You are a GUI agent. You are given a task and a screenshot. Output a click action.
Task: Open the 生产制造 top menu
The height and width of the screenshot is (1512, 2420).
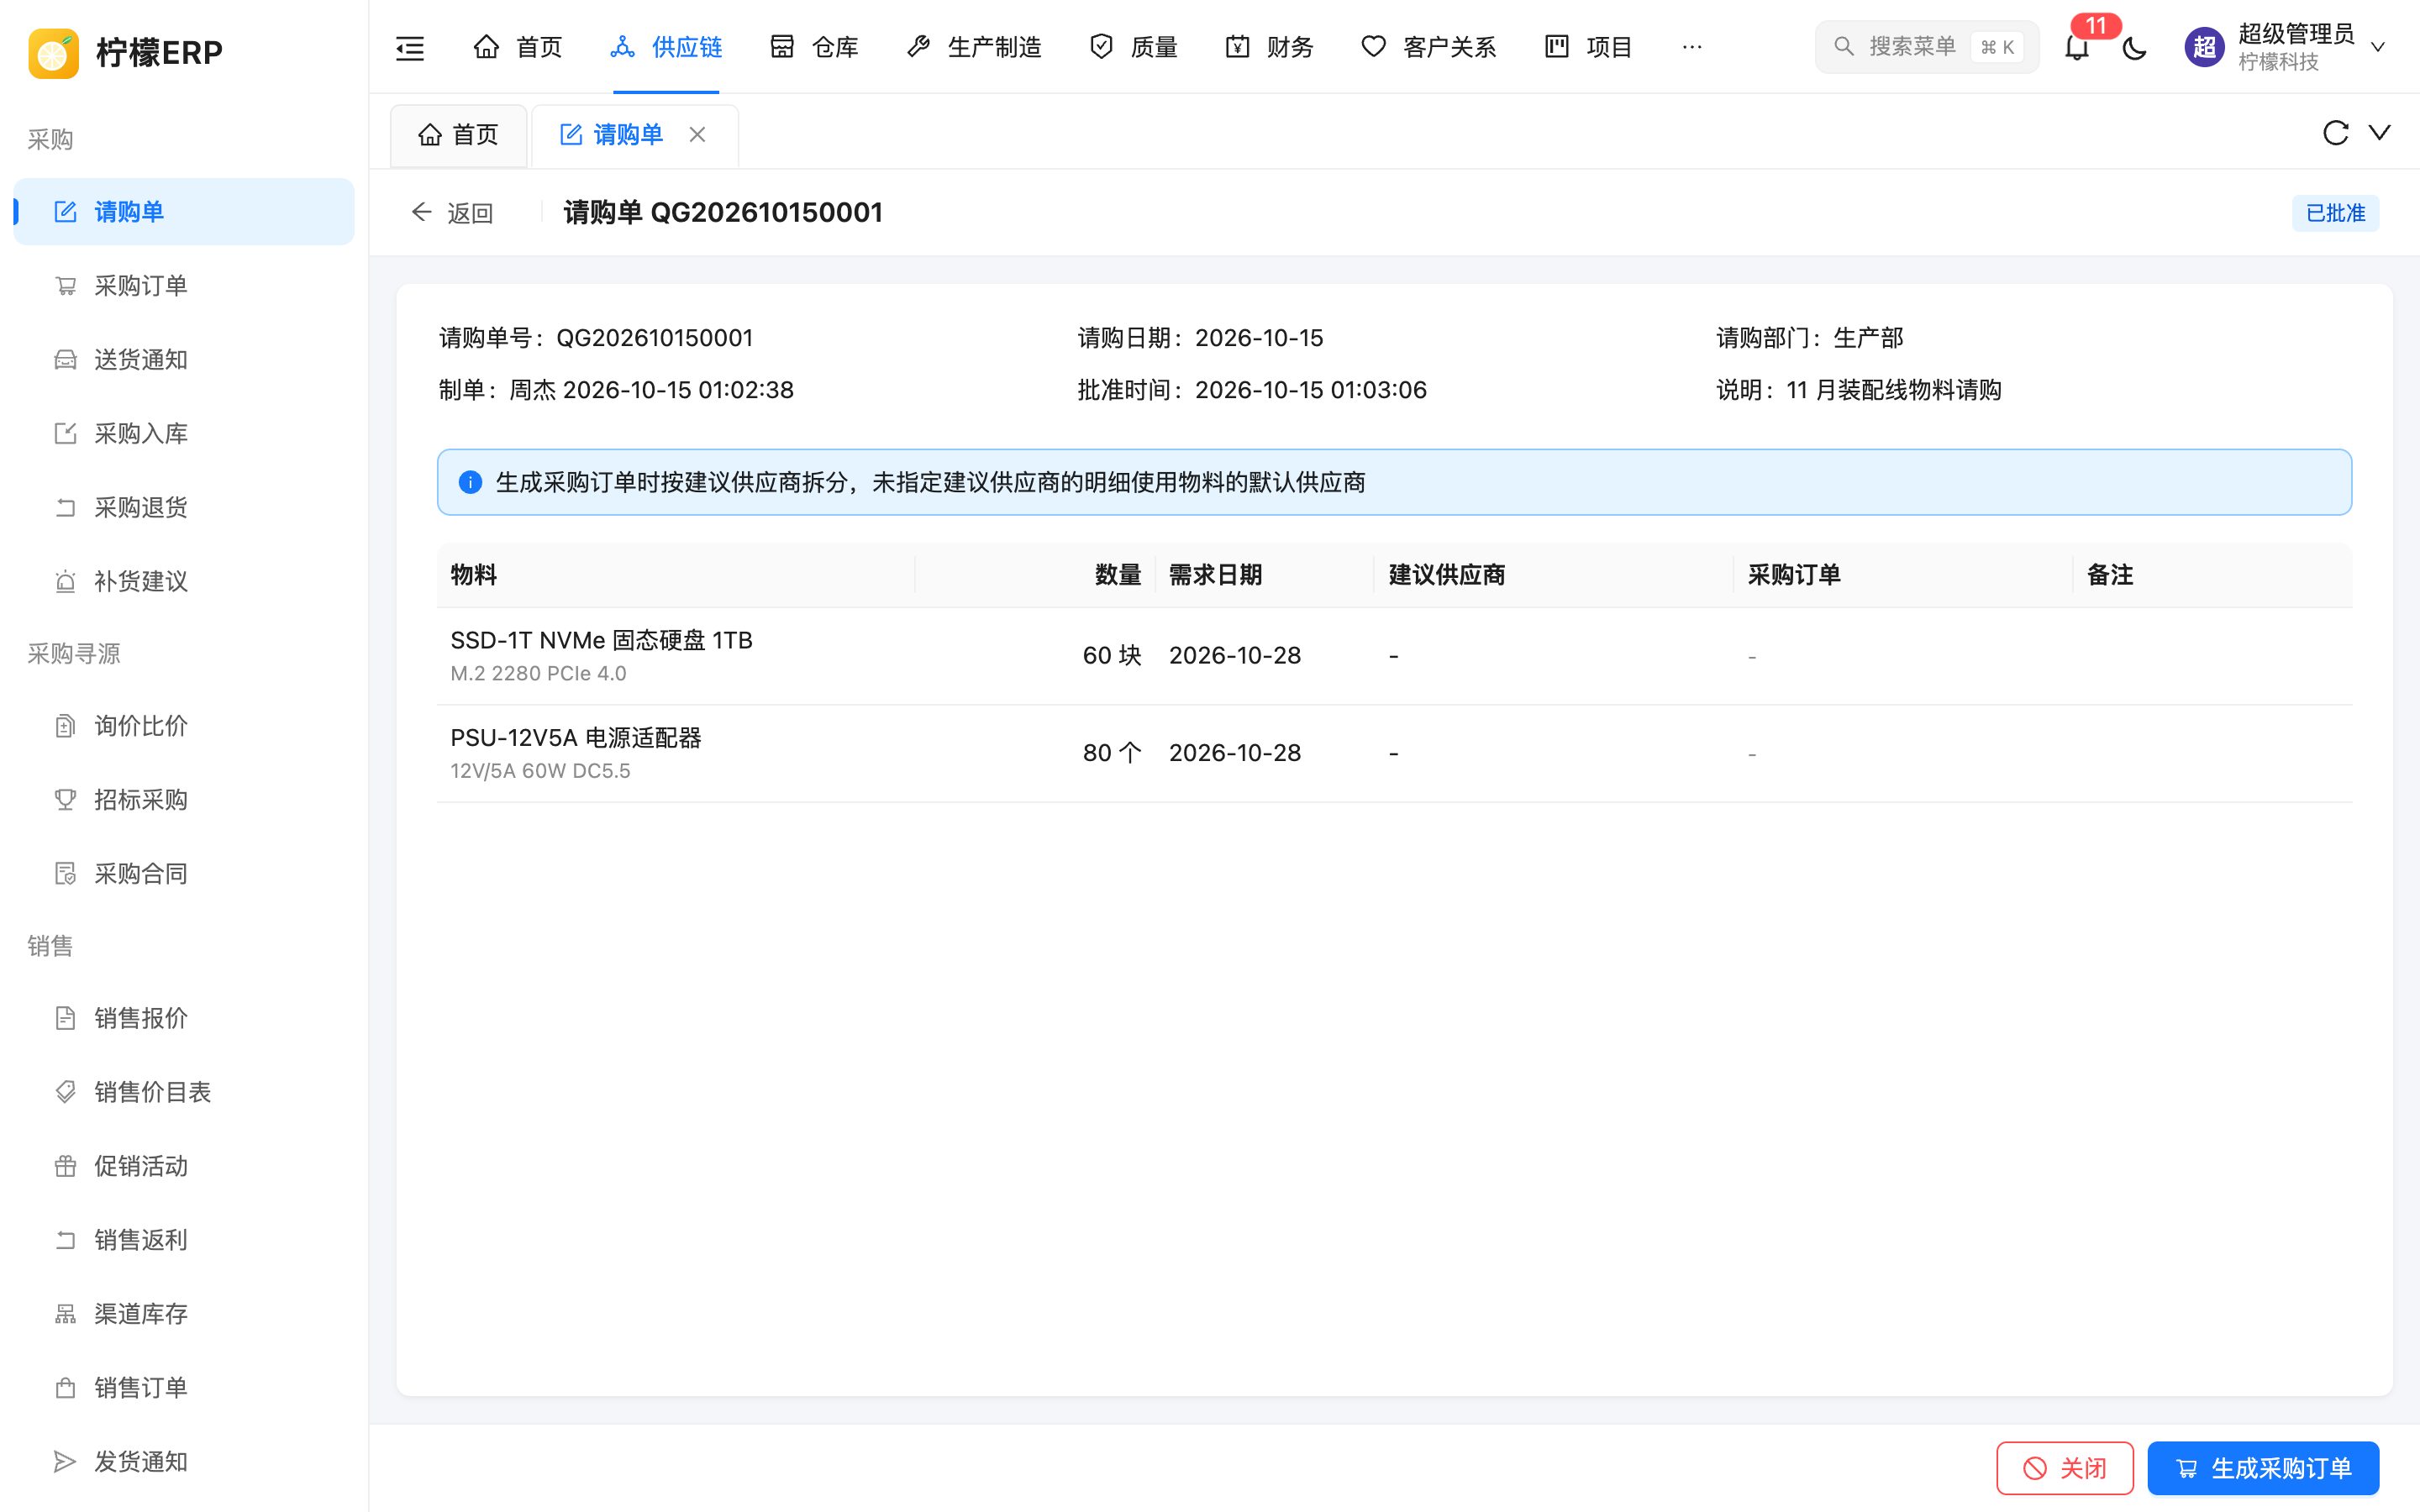(x=974, y=47)
